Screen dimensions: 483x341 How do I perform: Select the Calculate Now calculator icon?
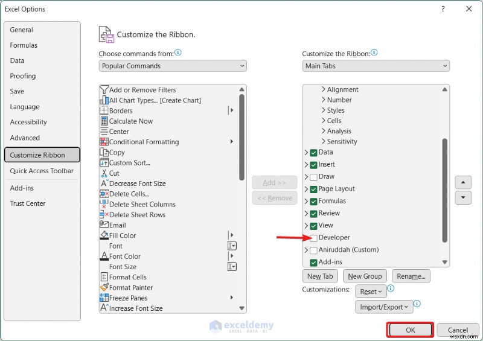click(x=104, y=121)
